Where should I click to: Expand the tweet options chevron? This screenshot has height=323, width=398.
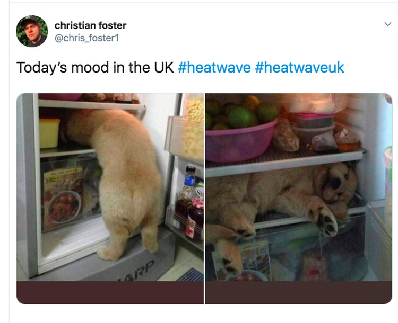pos(387,24)
